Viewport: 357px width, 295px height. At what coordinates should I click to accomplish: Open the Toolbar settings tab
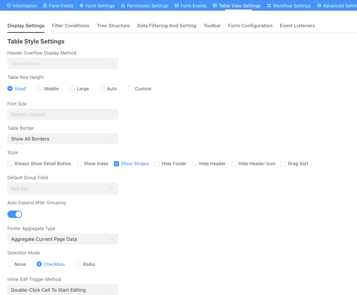point(212,25)
